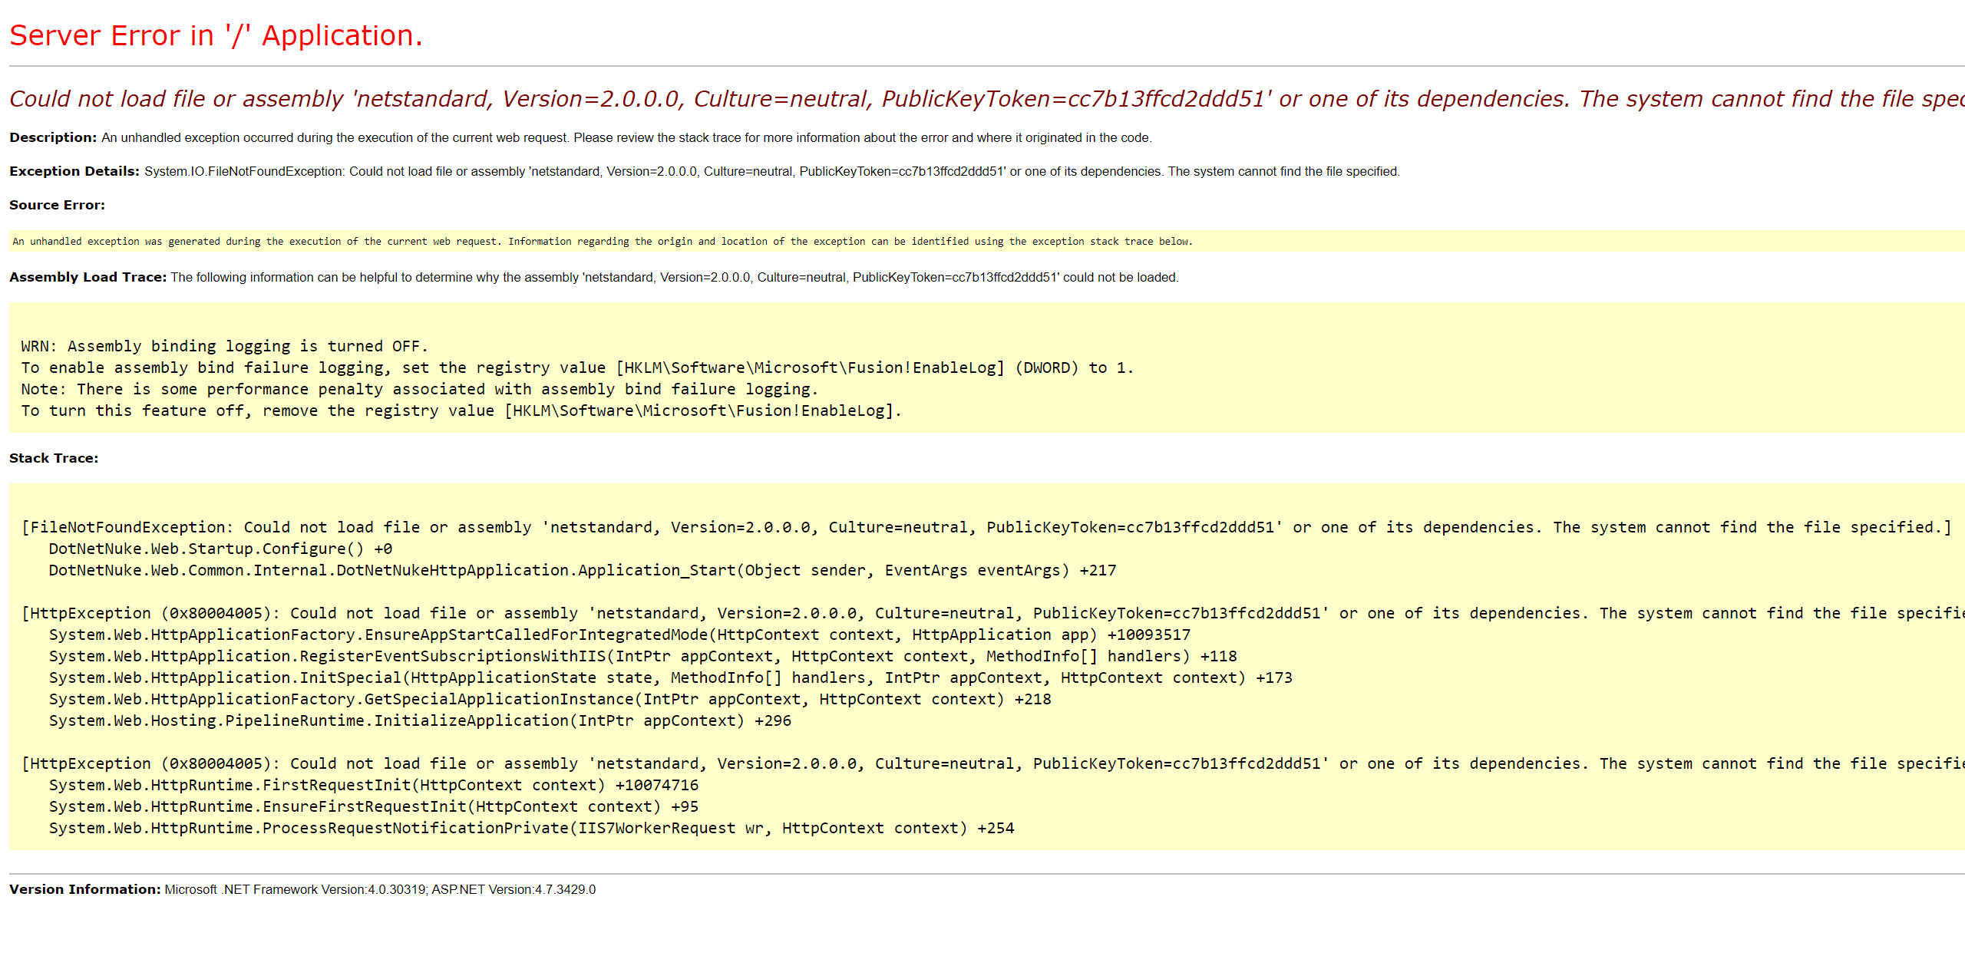1965x956 pixels.
Task: Click the 'Exception Details:' label
Action: tap(74, 171)
